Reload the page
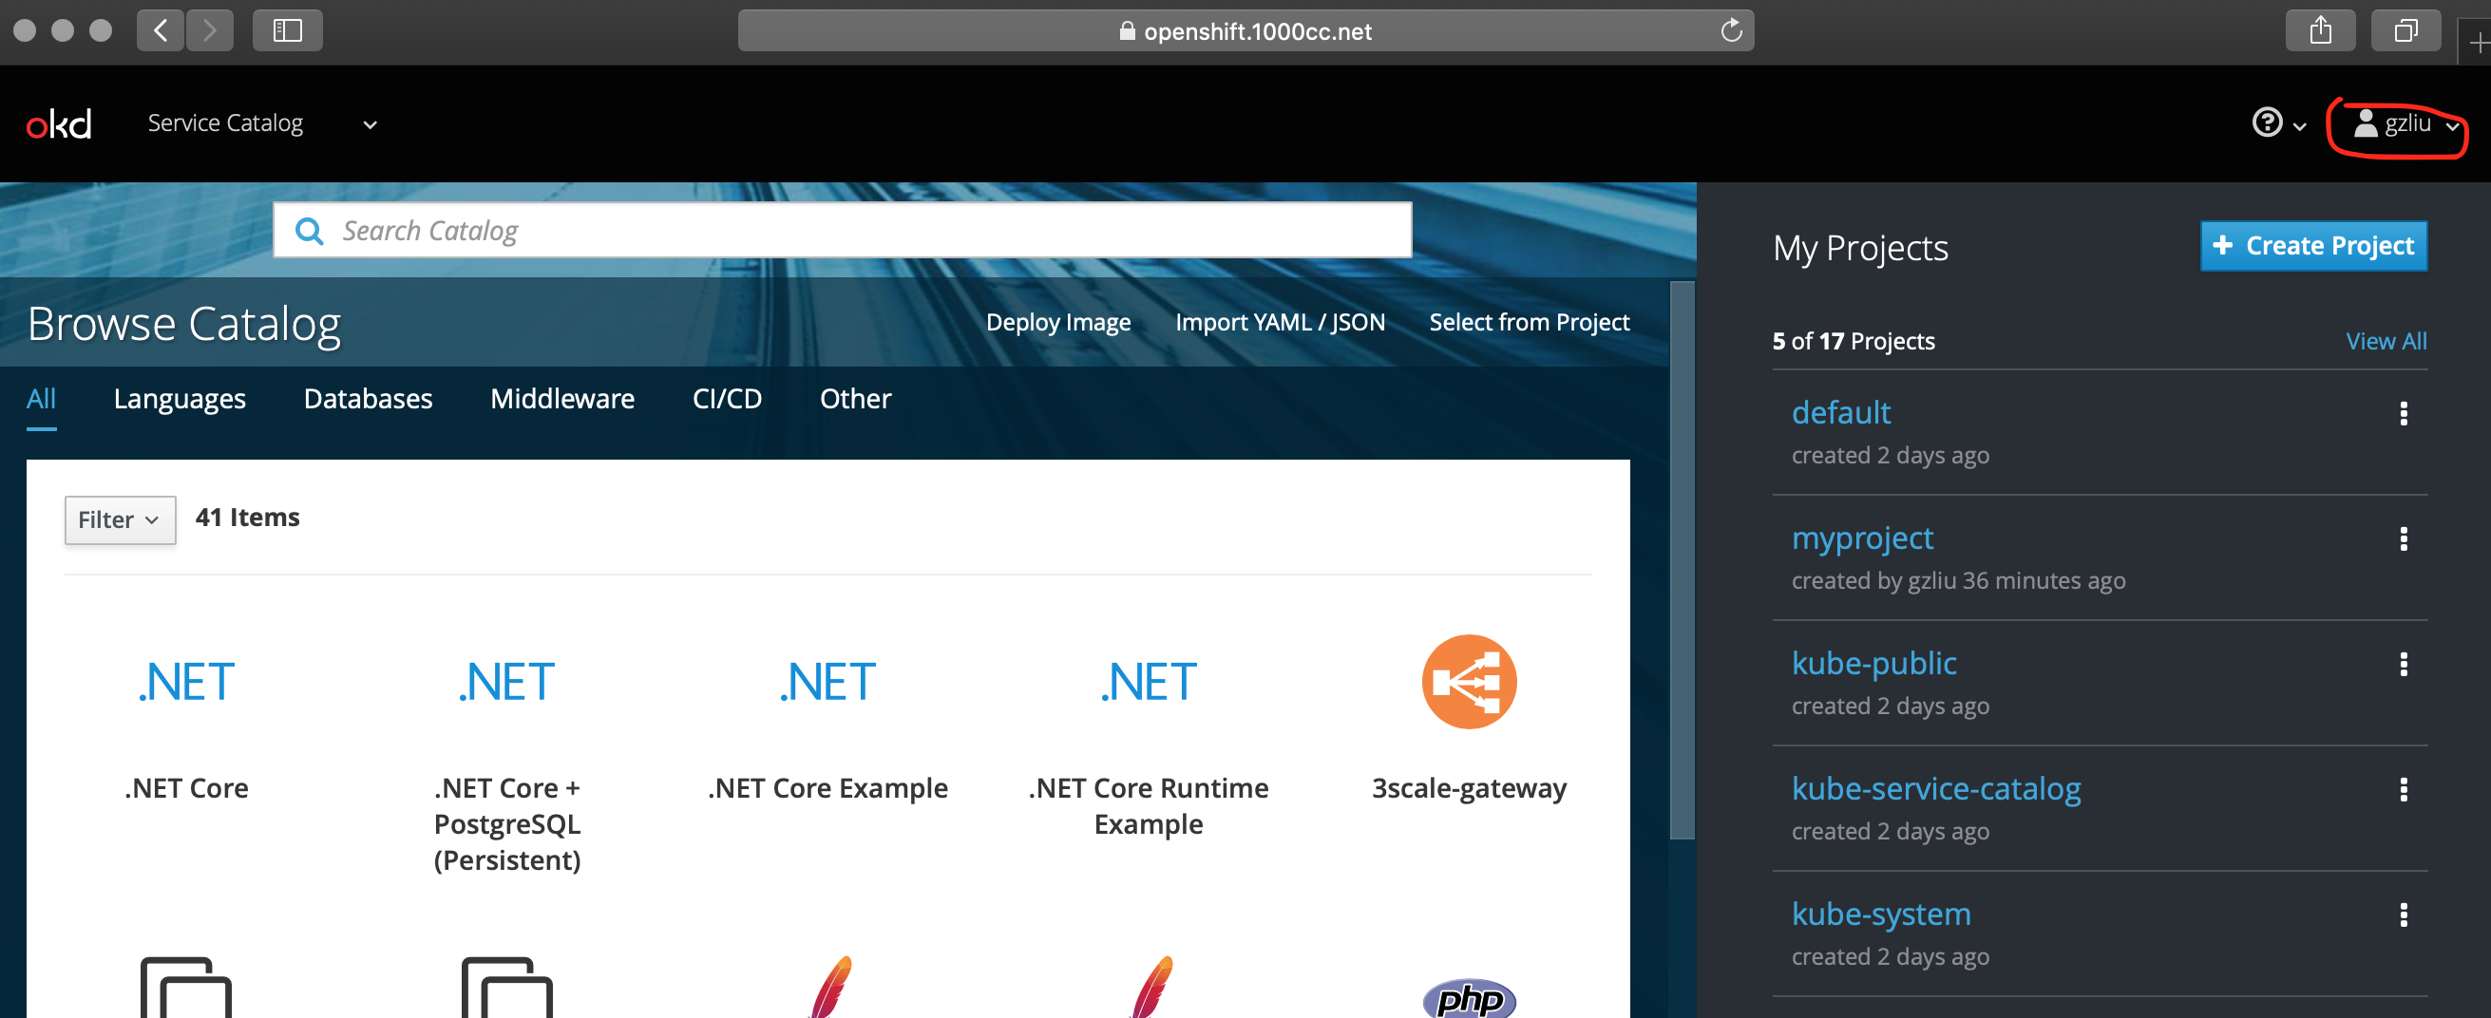 tap(1731, 31)
